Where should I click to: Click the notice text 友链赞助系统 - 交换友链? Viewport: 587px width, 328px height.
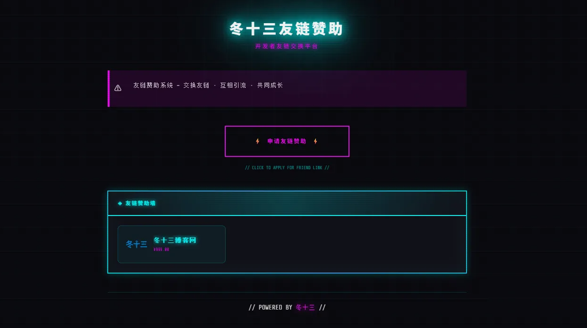171,86
